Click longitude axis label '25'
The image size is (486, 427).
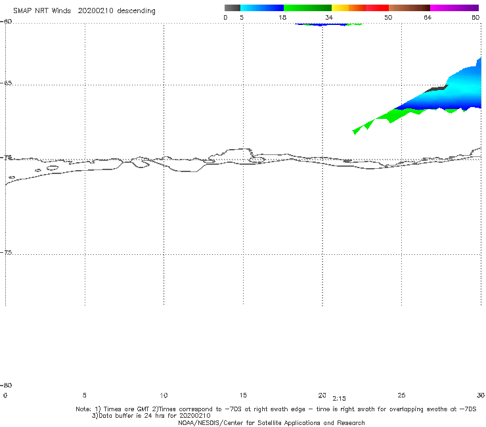(x=401, y=395)
